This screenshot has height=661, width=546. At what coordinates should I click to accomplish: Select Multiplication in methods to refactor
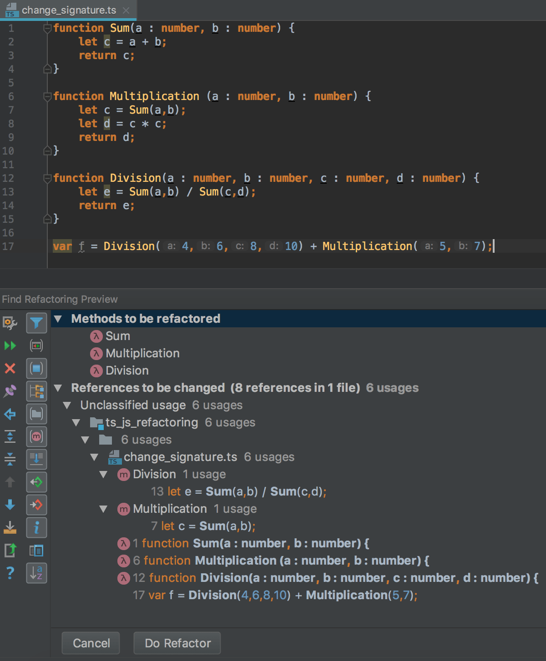pyautogui.click(x=142, y=353)
